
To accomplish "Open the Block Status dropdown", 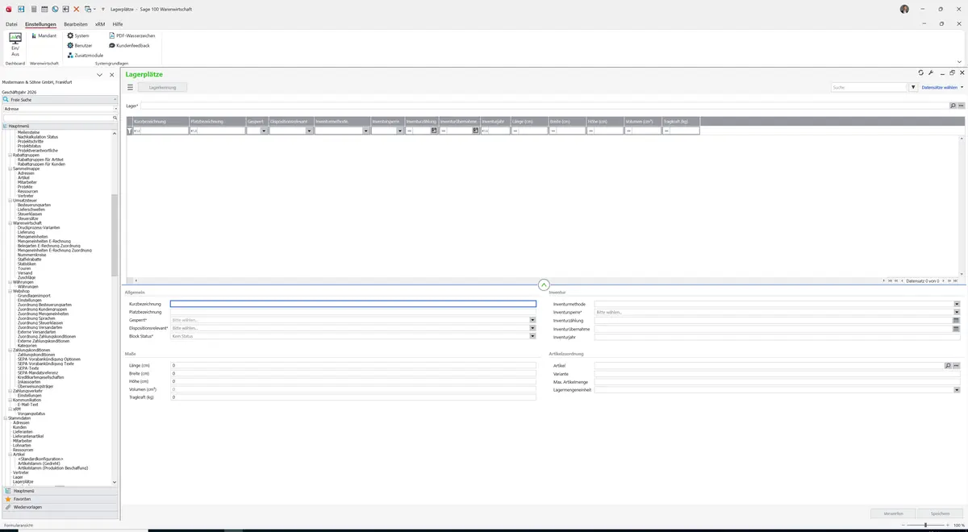I will 532,336.
